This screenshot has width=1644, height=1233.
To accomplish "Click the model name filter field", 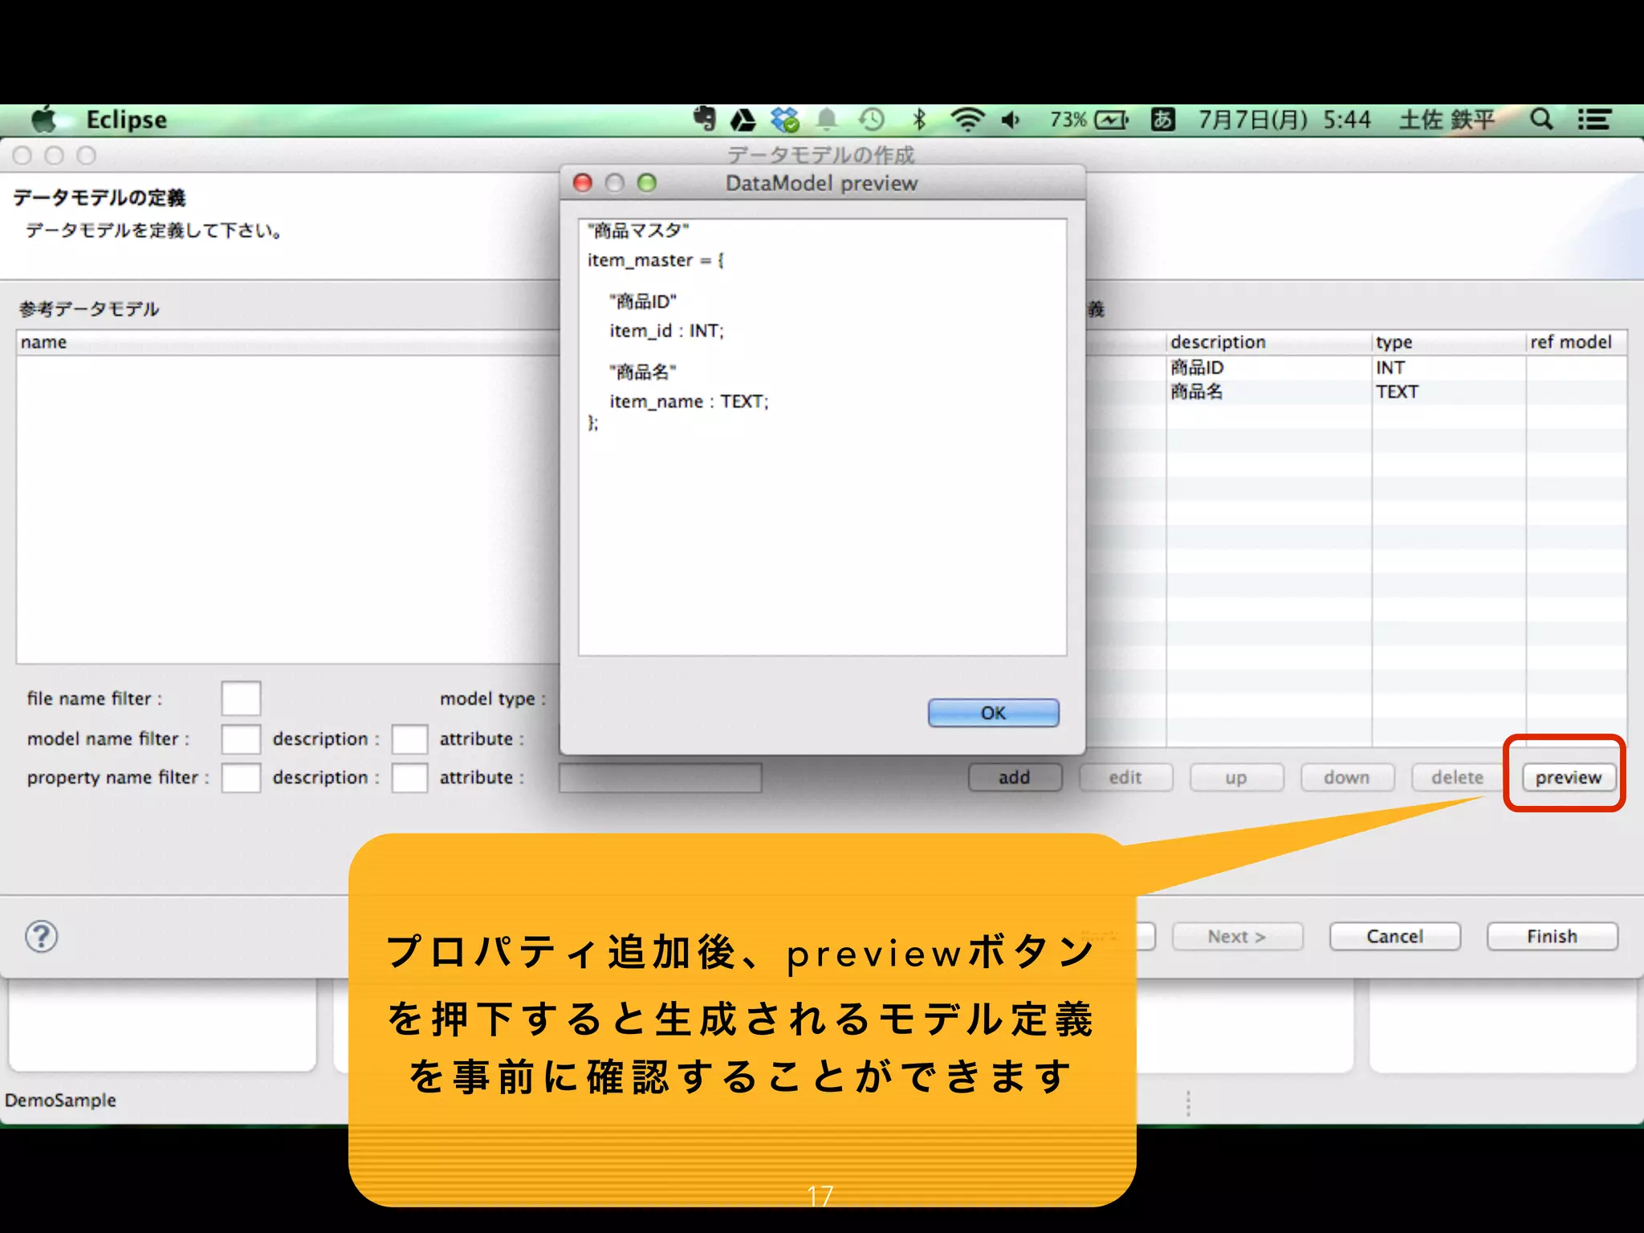I will (241, 739).
